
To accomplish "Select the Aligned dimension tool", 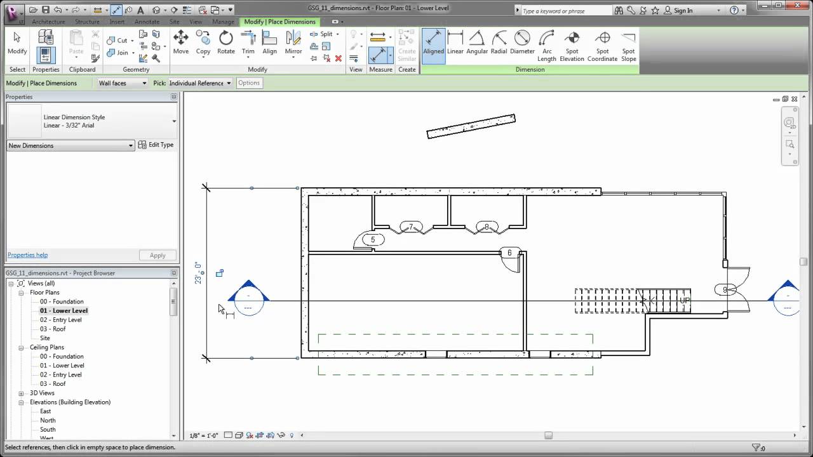I will [x=433, y=46].
